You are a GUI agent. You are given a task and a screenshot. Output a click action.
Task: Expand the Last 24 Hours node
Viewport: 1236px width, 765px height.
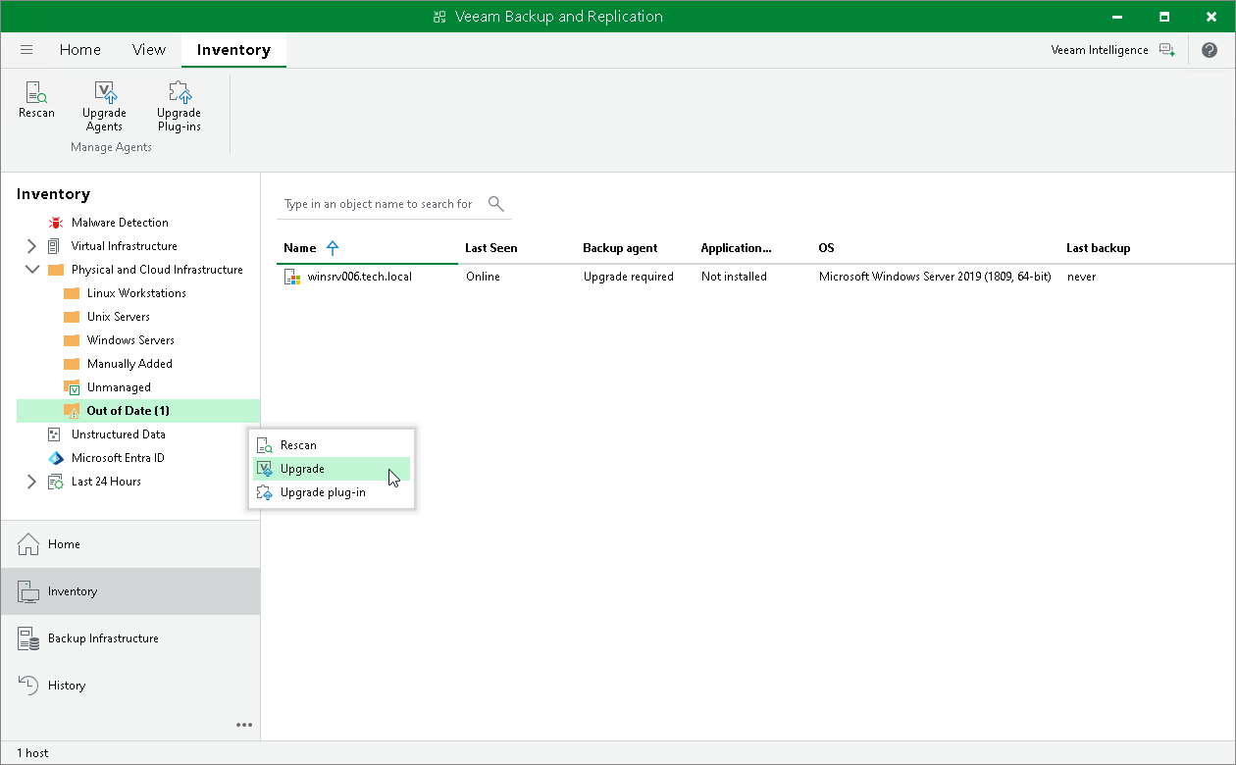(30, 481)
